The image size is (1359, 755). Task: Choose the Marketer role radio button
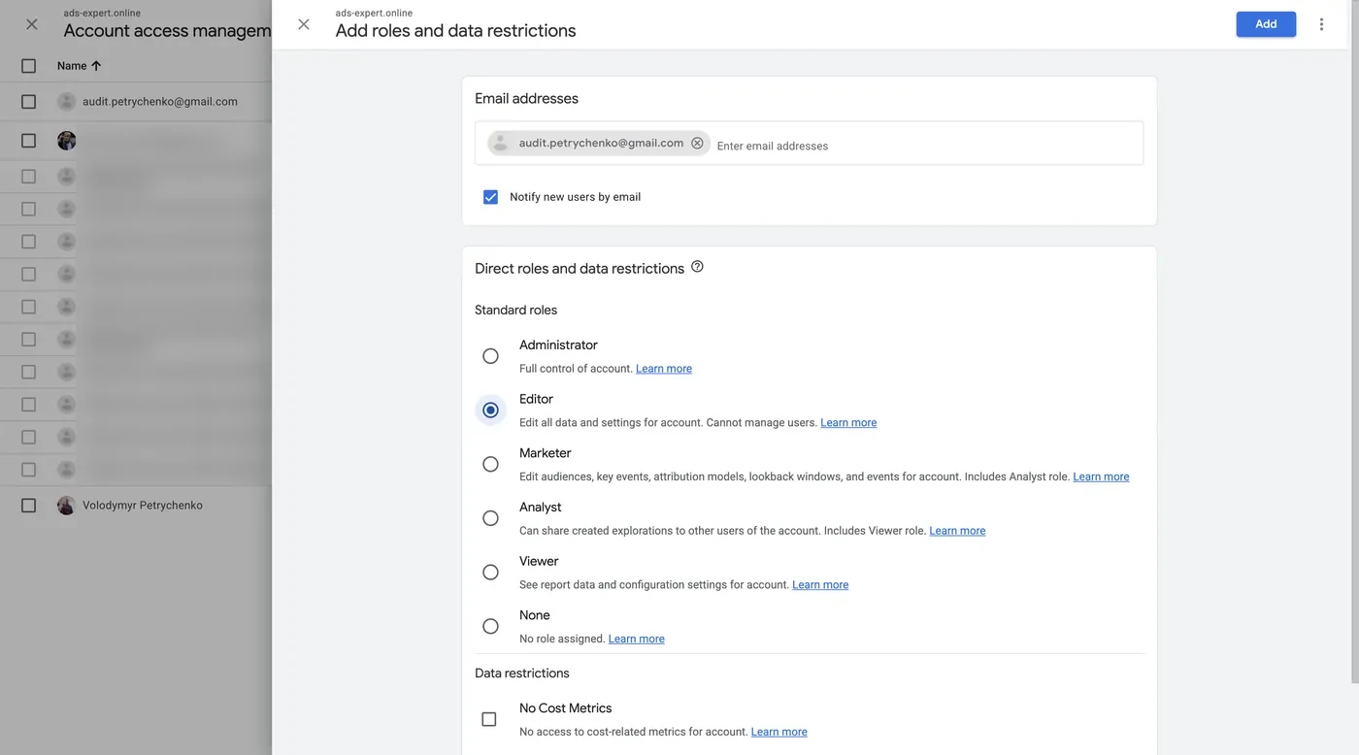tap(490, 464)
